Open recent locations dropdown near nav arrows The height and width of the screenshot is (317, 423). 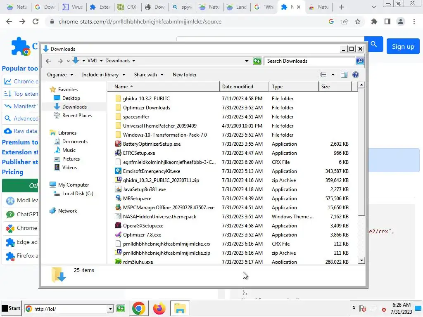coord(68,61)
